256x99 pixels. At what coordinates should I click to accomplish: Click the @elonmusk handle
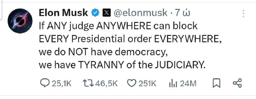(x=140, y=13)
